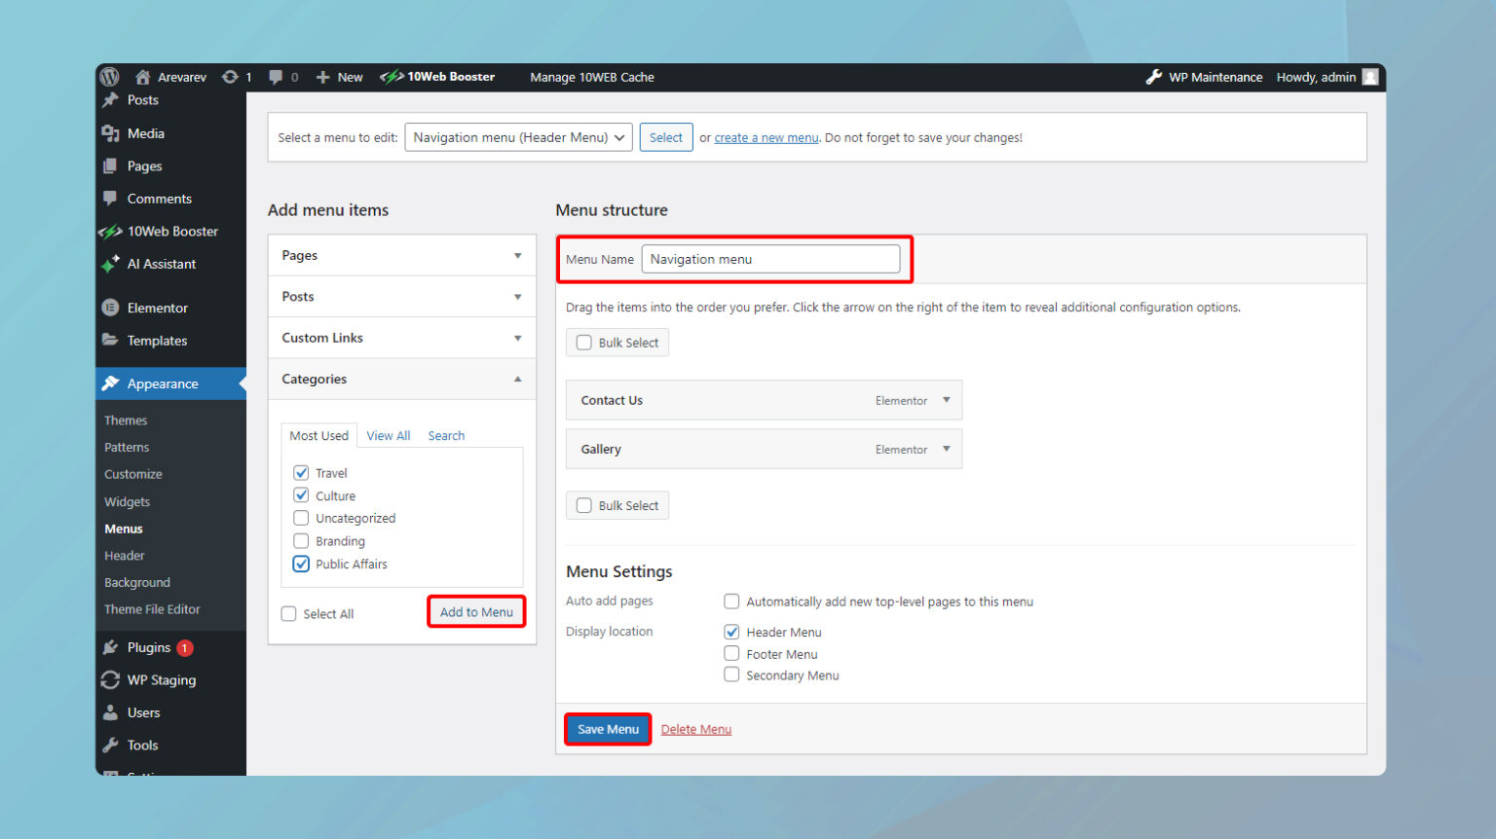
Task: Open the AI Assistant sidebar icon
Action: [x=111, y=264]
